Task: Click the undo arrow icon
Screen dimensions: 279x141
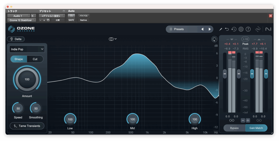Action: coord(227,29)
